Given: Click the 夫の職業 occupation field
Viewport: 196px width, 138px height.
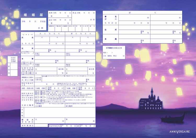Looking at the screenshot, I should coord(50,106).
